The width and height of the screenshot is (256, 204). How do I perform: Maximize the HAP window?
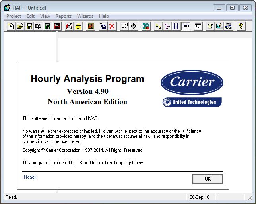click(232, 8)
